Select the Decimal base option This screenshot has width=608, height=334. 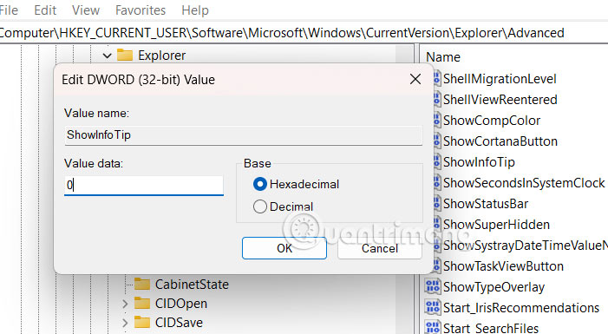click(x=260, y=206)
